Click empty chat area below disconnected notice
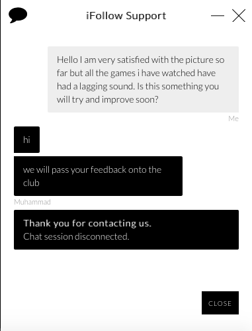 (126, 270)
